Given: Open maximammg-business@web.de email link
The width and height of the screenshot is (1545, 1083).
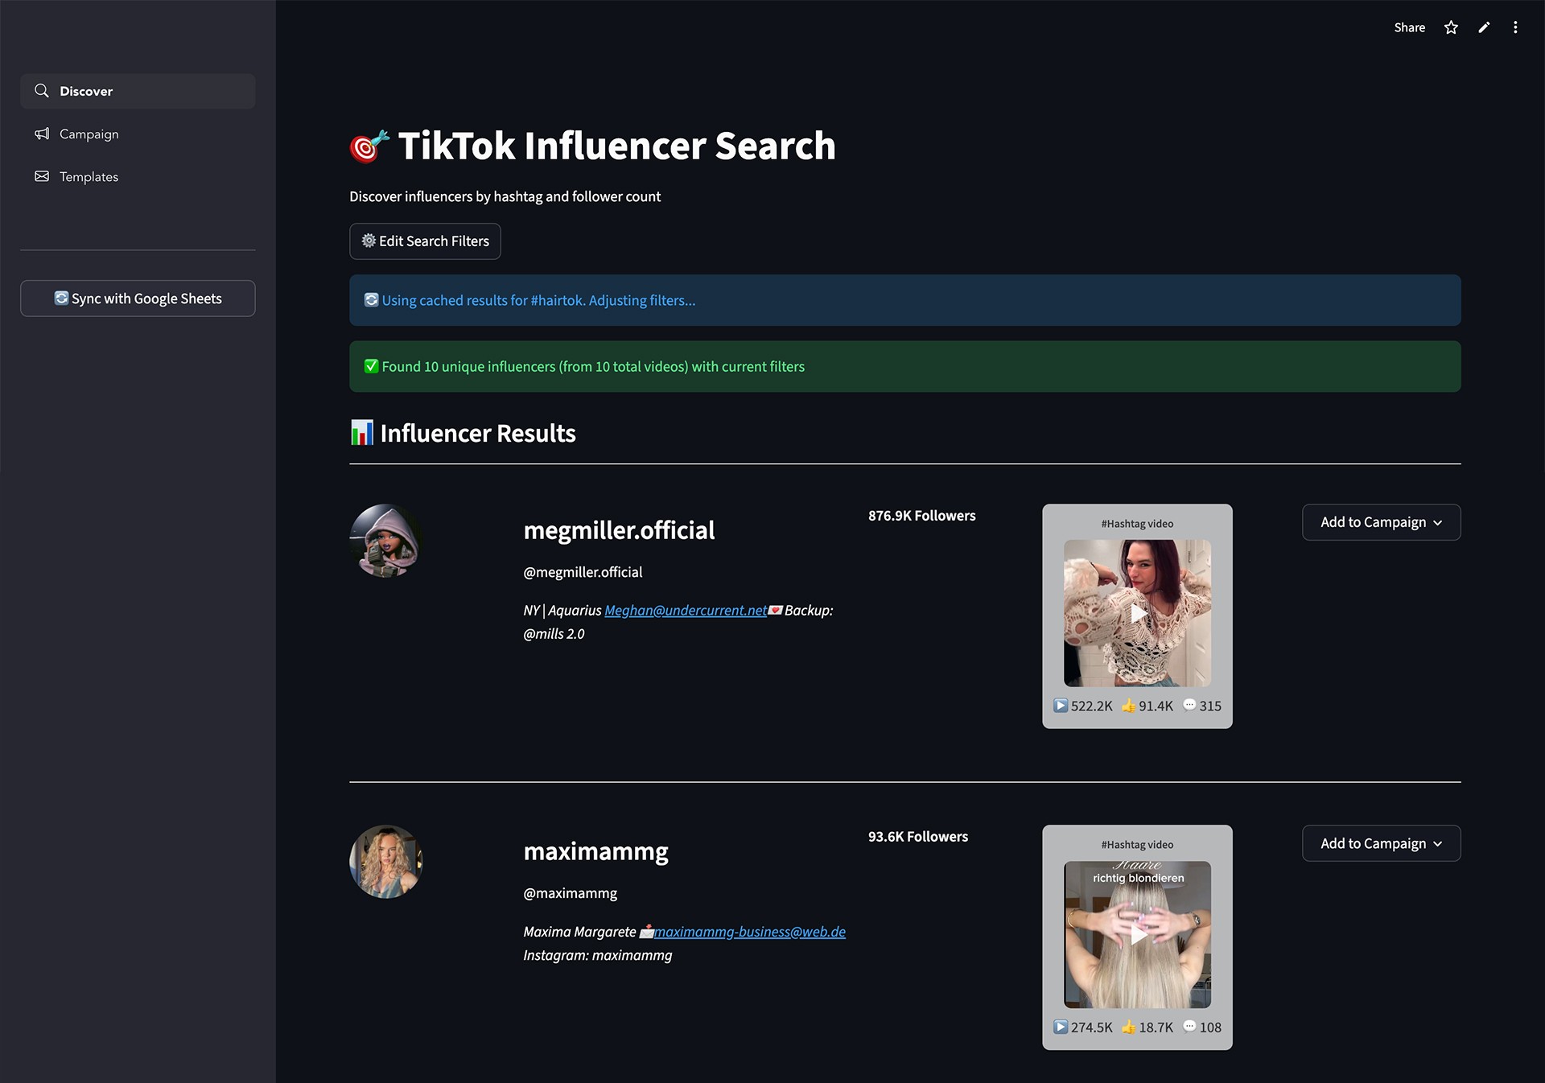Looking at the screenshot, I should point(749,932).
